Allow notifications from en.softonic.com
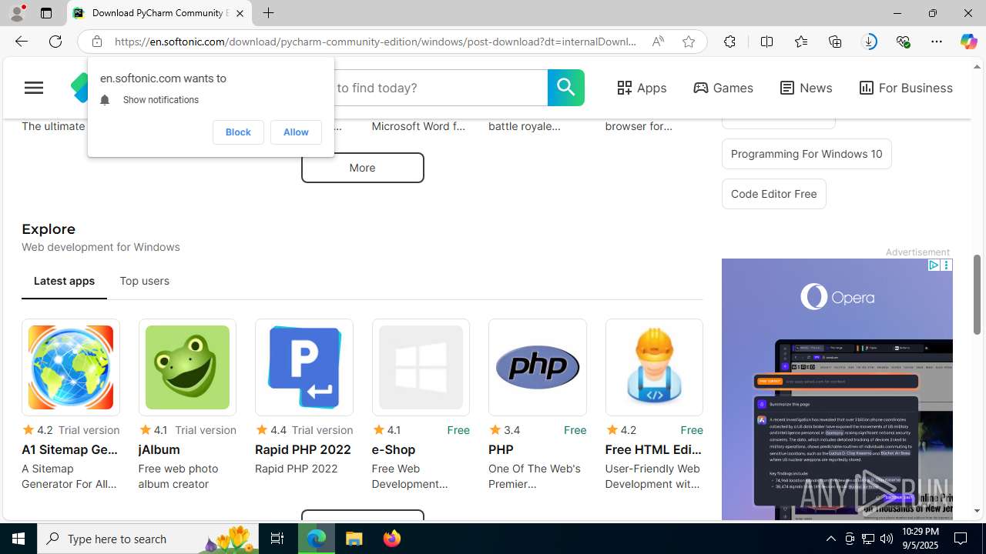 pos(296,132)
